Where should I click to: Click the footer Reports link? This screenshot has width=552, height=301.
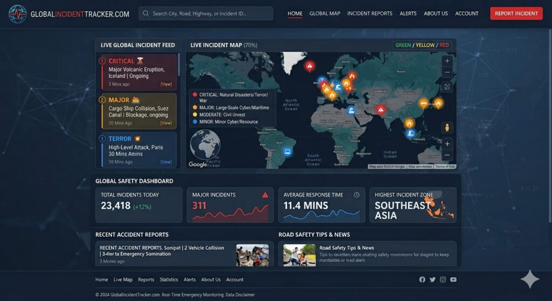(x=146, y=279)
